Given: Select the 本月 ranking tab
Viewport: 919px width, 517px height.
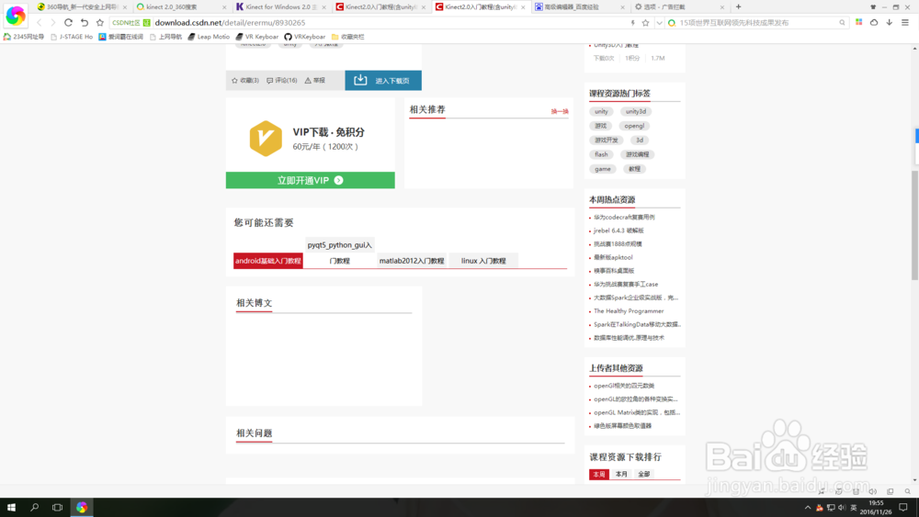Looking at the screenshot, I should tap(621, 474).
